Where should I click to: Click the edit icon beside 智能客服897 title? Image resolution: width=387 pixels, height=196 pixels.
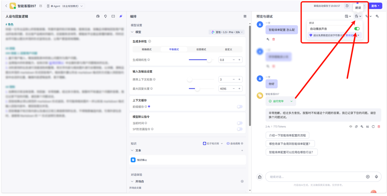click(41, 6)
